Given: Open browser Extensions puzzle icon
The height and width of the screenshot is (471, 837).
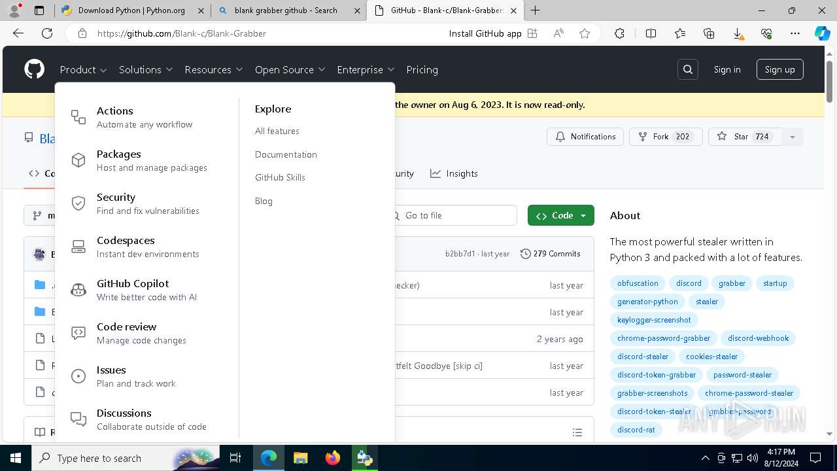Looking at the screenshot, I should pyautogui.click(x=619, y=33).
